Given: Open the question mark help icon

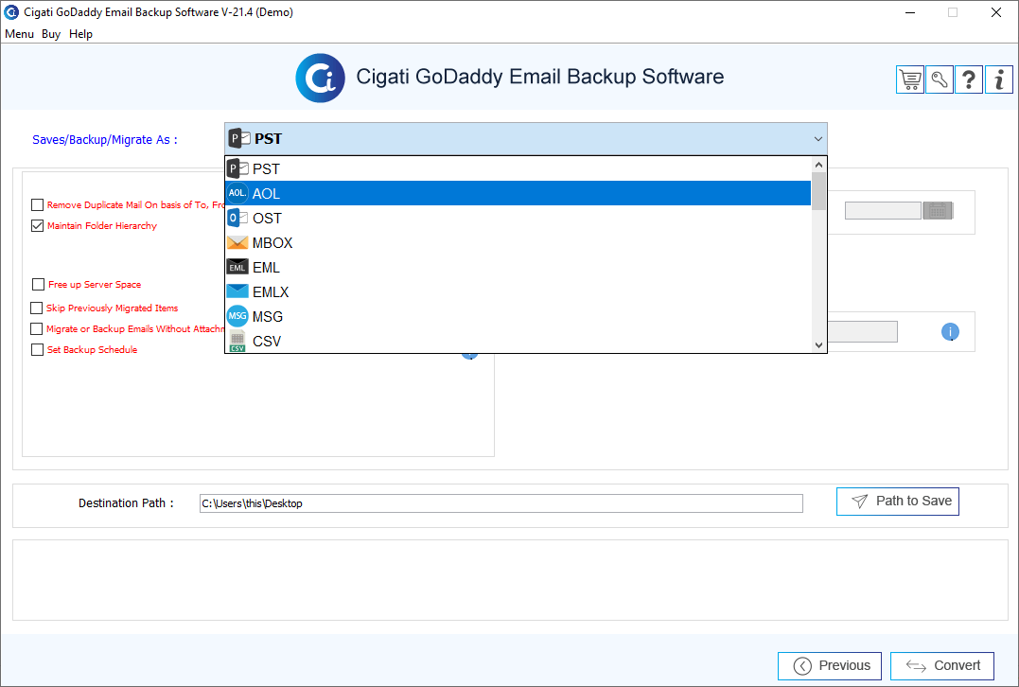Looking at the screenshot, I should (x=969, y=79).
